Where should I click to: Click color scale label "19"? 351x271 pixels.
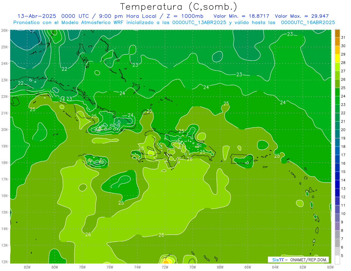pyautogui.click(x=343, y=138)
